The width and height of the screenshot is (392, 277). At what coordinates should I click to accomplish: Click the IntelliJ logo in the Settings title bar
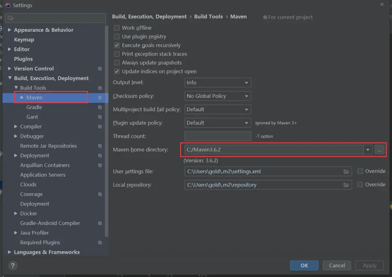pos(8,5)
